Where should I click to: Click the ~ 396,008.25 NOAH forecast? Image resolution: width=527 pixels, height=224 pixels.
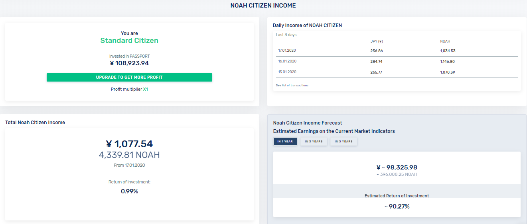(397, 174)
